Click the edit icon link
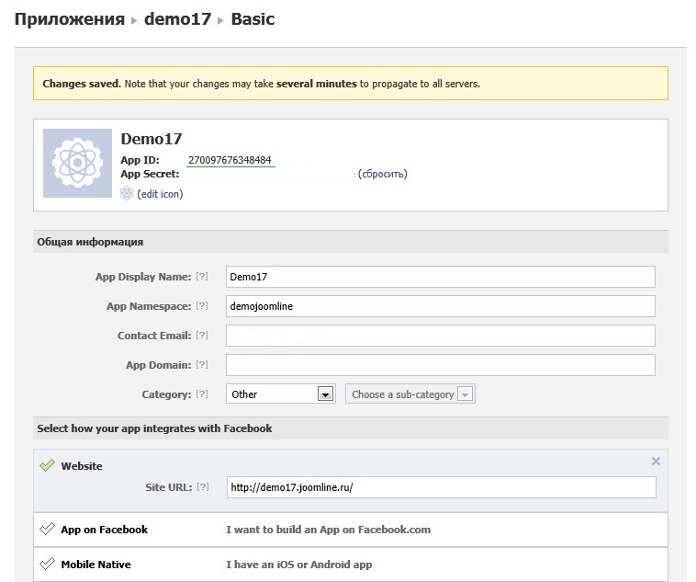This screenshot has width=696, height=582. [160, 194]
